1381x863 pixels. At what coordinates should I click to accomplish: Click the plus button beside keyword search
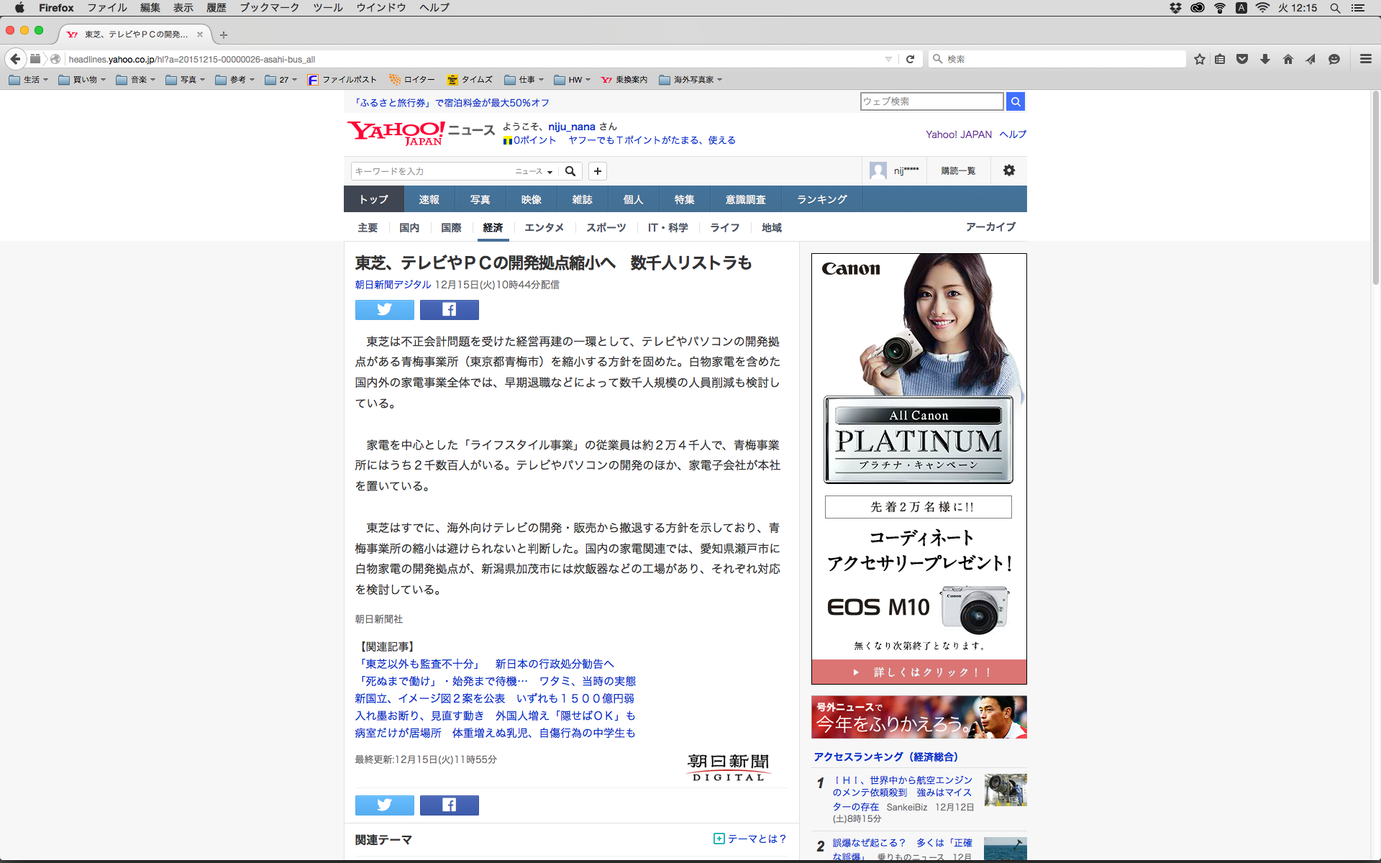coord(597,171)
